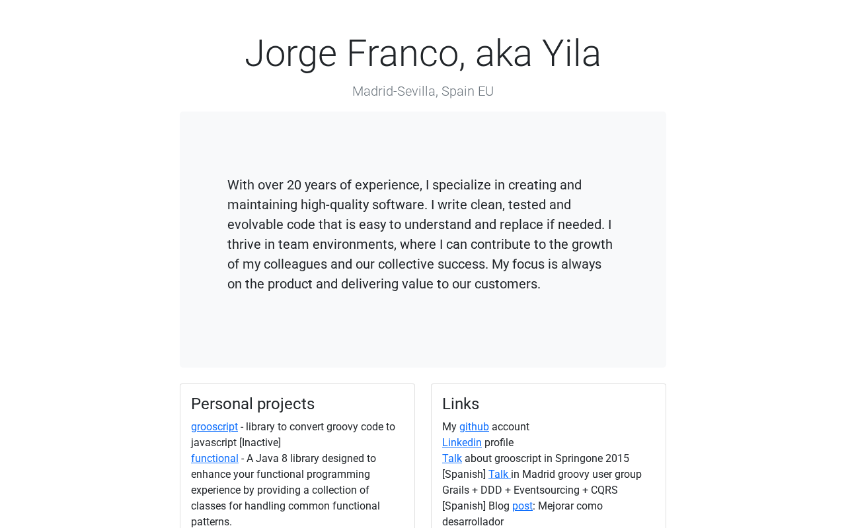Click 'Grails + DDD + Eventsourcing + CQRS' text
This screenshot has height=528, width=846.
tap(530, 490)
